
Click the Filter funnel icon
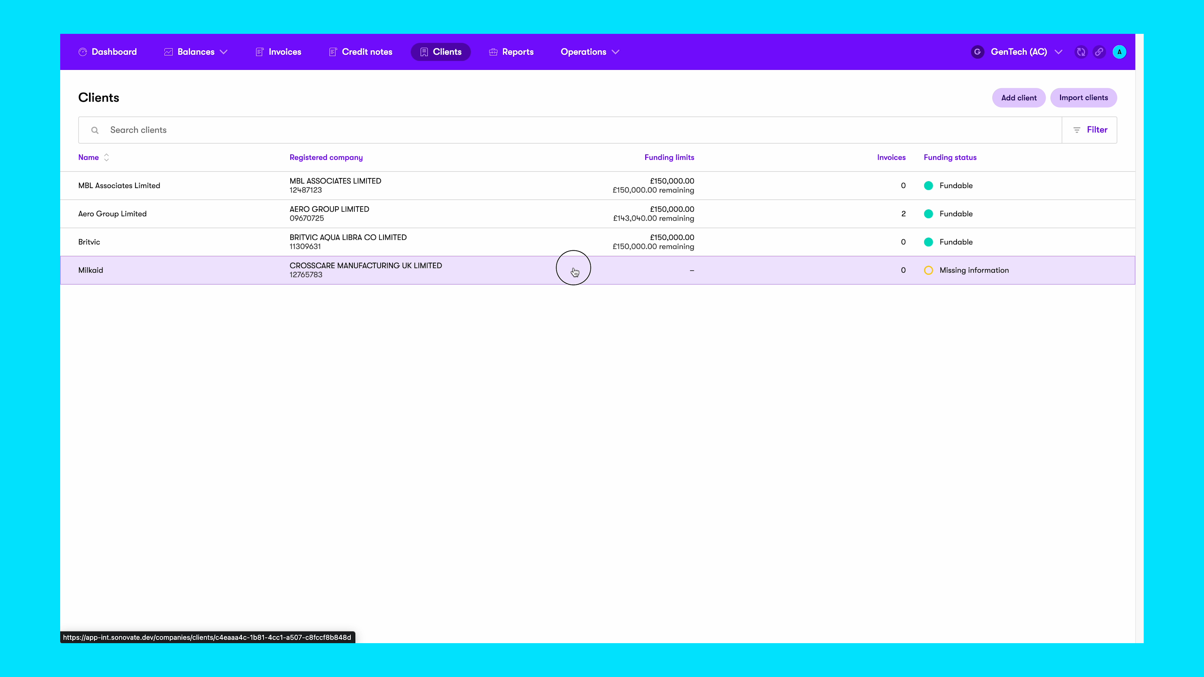click(1077, 129)
